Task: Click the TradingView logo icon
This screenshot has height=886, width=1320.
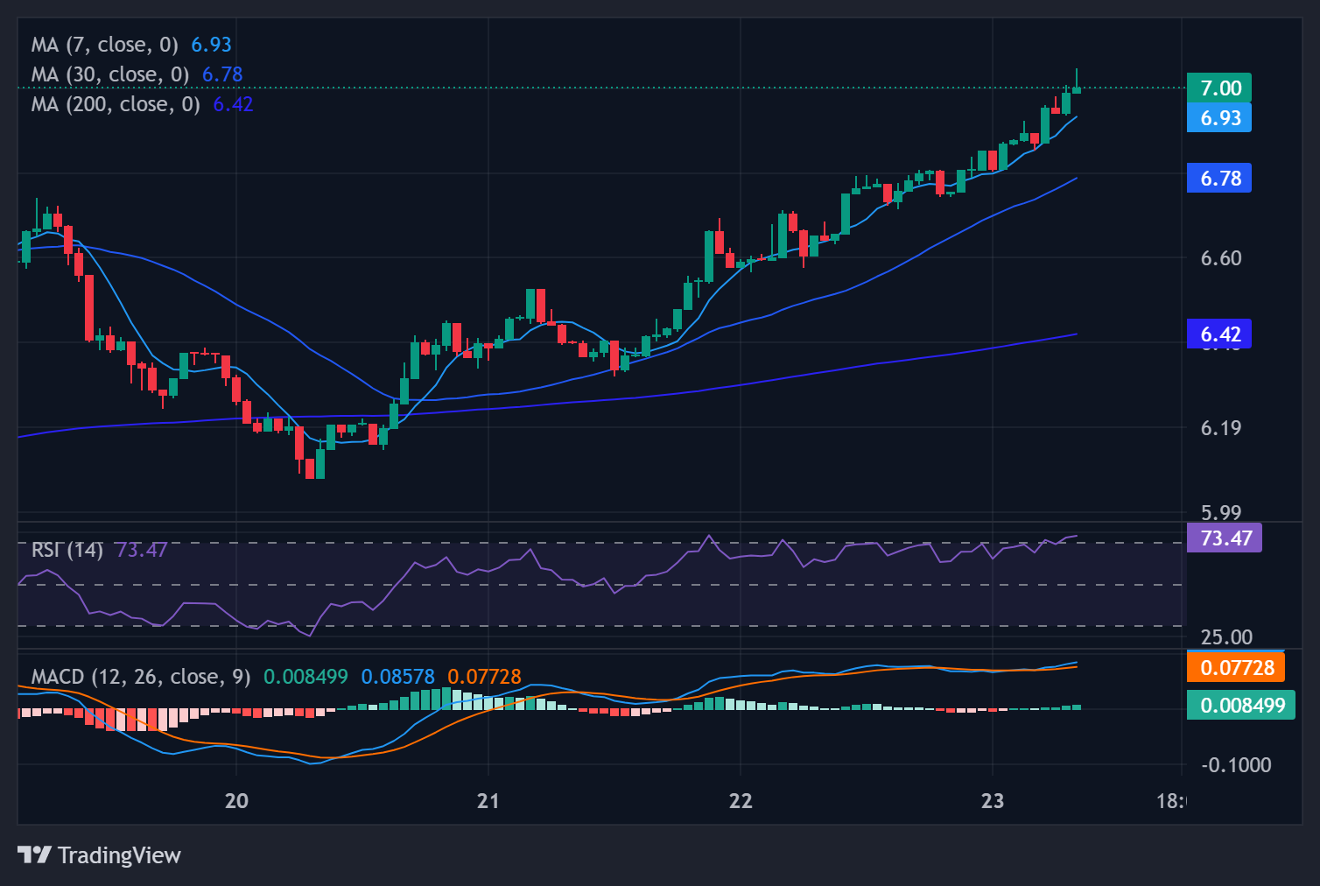Action: 35,854
